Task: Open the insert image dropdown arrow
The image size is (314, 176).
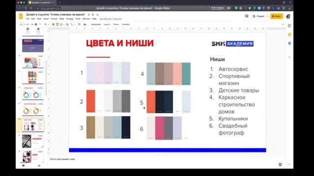Action: (x=64, y=24)
